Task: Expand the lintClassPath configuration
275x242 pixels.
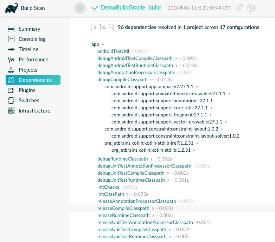Action: pyautogui.click(x=128, y=194)
